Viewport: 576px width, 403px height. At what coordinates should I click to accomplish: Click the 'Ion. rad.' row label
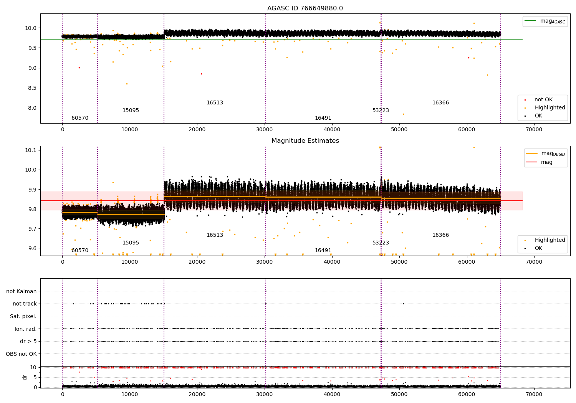pos(26,329)
